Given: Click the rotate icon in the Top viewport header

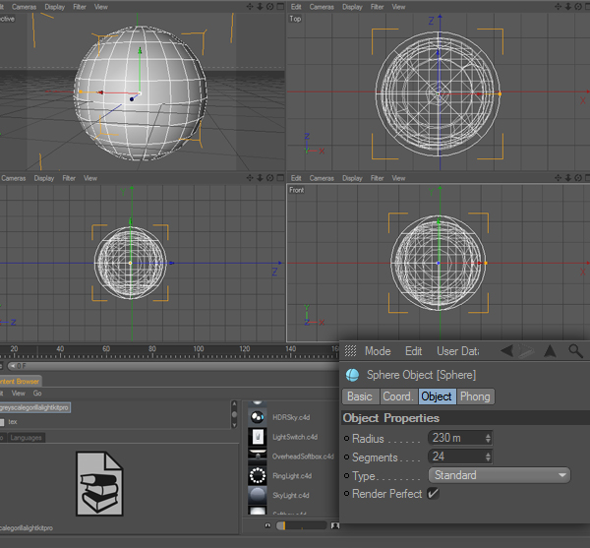Looking at the screenshot, I should tap(578, 7).
